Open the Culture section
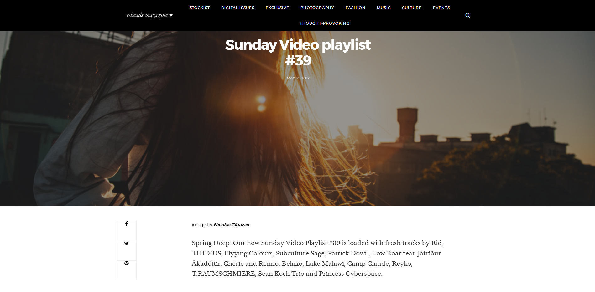Viewport: 595px width, 292px height. click(411, 8)
